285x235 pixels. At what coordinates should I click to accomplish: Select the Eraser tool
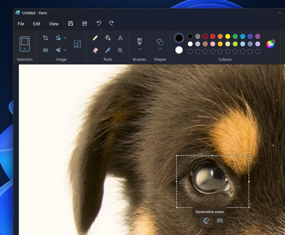[95, 51]
